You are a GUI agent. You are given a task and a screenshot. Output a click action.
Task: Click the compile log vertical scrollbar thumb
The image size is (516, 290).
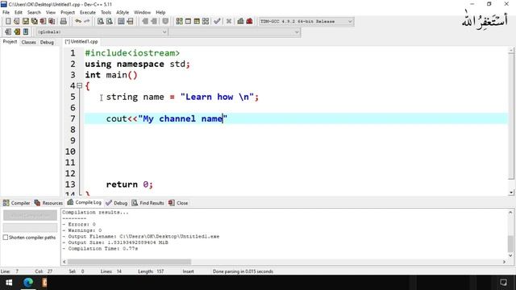point(510,243)
